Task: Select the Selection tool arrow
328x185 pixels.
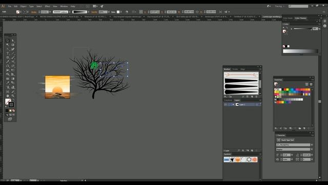Action: coord(8,41)
